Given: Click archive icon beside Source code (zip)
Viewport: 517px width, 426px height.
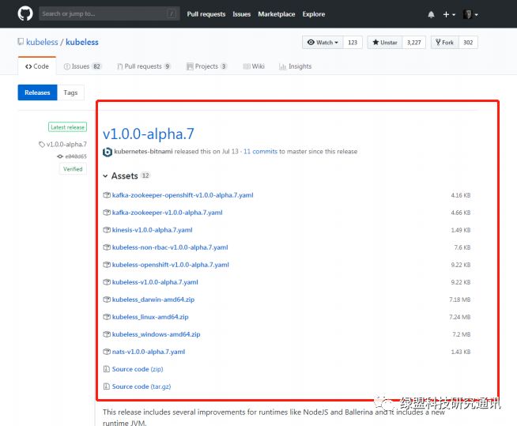Looking at the screenshot, I should (107, 369).
